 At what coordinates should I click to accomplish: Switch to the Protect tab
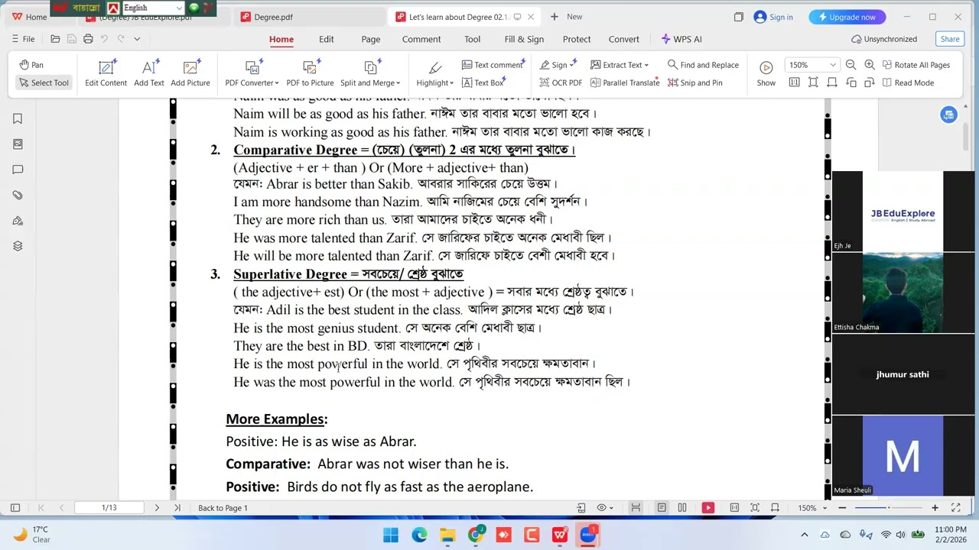pyautogui.click(x=577, y=39)
